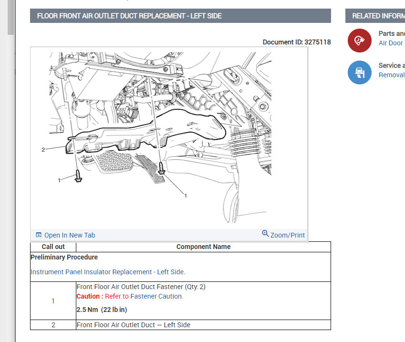Open Instrument Panel Insulator Replacement - Left Side
The height and width of the screenshot is (342, 405).
108,272
